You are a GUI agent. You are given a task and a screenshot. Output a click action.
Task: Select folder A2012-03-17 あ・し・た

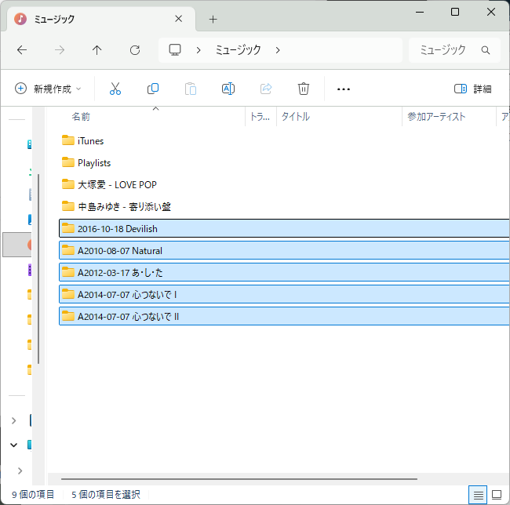[x=284, y=272]
